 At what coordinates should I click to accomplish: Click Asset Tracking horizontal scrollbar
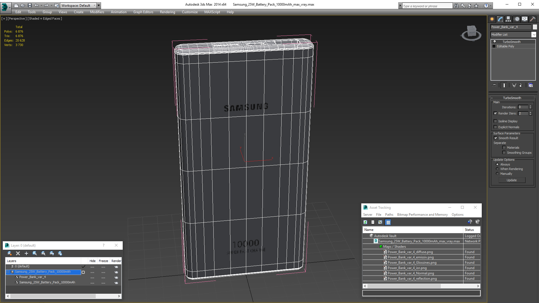[404, 286]
